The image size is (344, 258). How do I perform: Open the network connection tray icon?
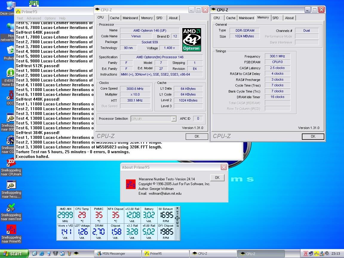pos(311,254)
